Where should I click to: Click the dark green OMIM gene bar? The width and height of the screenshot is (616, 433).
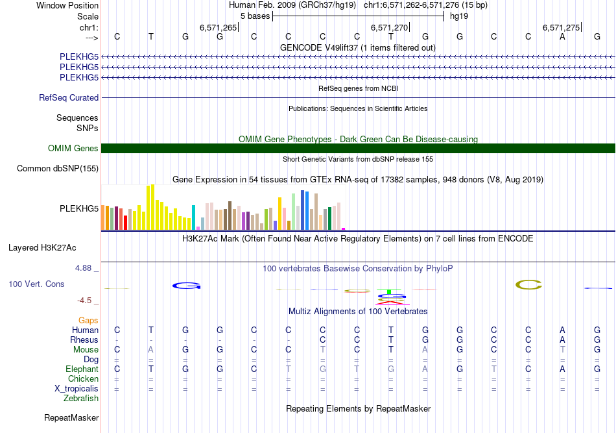[358, 148]
